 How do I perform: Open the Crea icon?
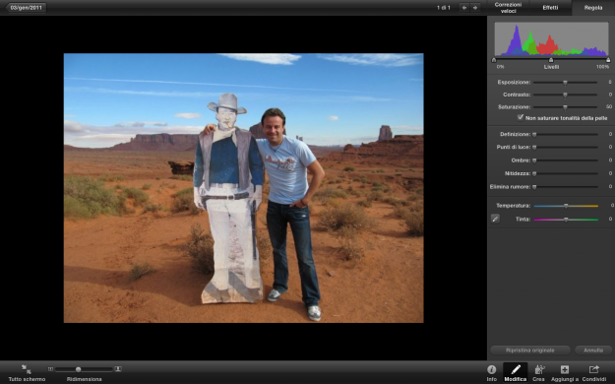pos(539,369)
